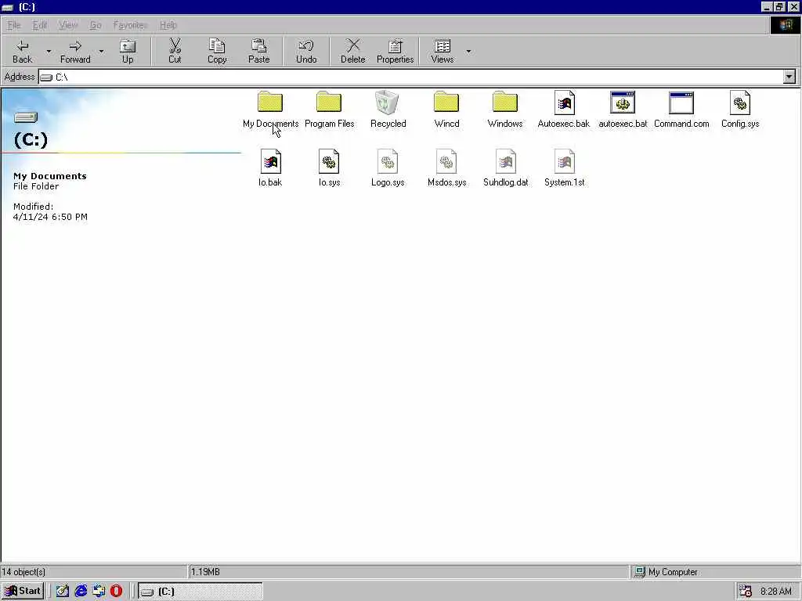The width and height of the screenshot is (802, 601).
Task: Select the Logo.sys file
Action: 388,168
